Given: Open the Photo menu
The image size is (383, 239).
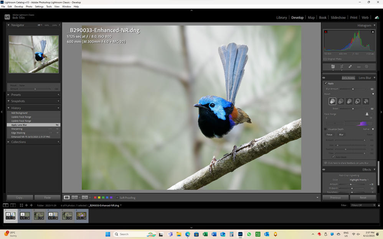Looking at the screenshot, I should [29, 6].
